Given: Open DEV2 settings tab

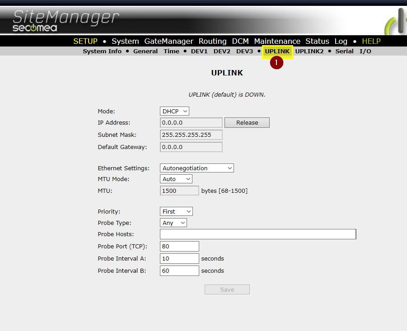Looking at the screenshot, I should click(222, 51).
